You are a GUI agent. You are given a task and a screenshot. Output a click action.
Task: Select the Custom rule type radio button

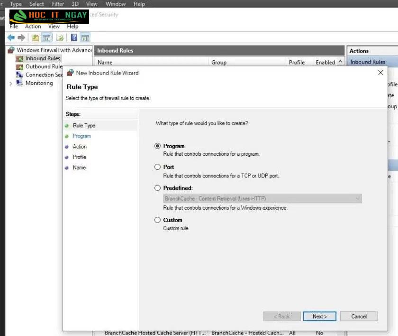(157, 220)
